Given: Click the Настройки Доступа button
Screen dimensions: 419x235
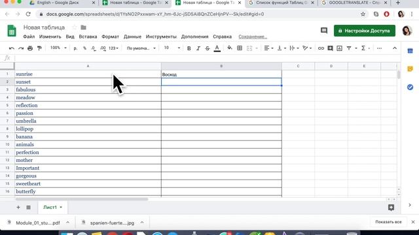Looking at the screenshot, I should (365, 31).
